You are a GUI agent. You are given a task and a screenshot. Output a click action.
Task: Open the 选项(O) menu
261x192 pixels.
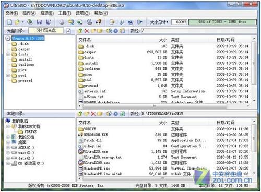pos(82,13)
